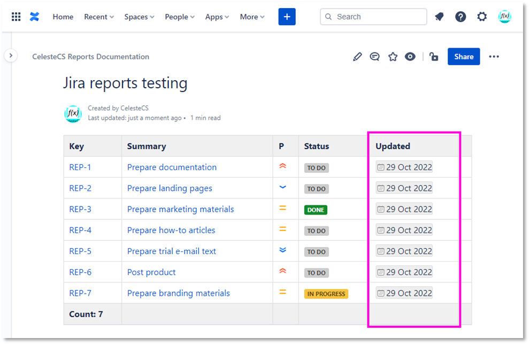Open issue REP-7 key link
The image size is (530, 345).
80,293
